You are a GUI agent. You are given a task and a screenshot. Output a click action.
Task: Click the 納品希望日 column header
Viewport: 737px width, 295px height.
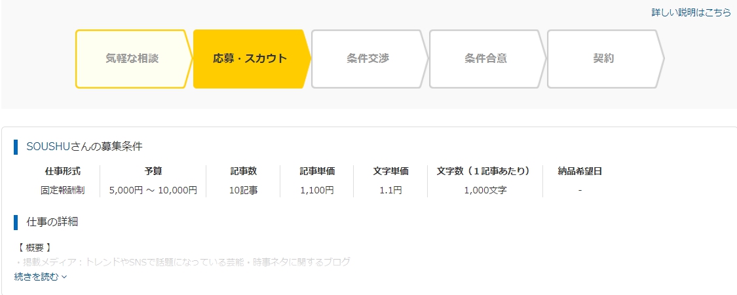(580, 171)
